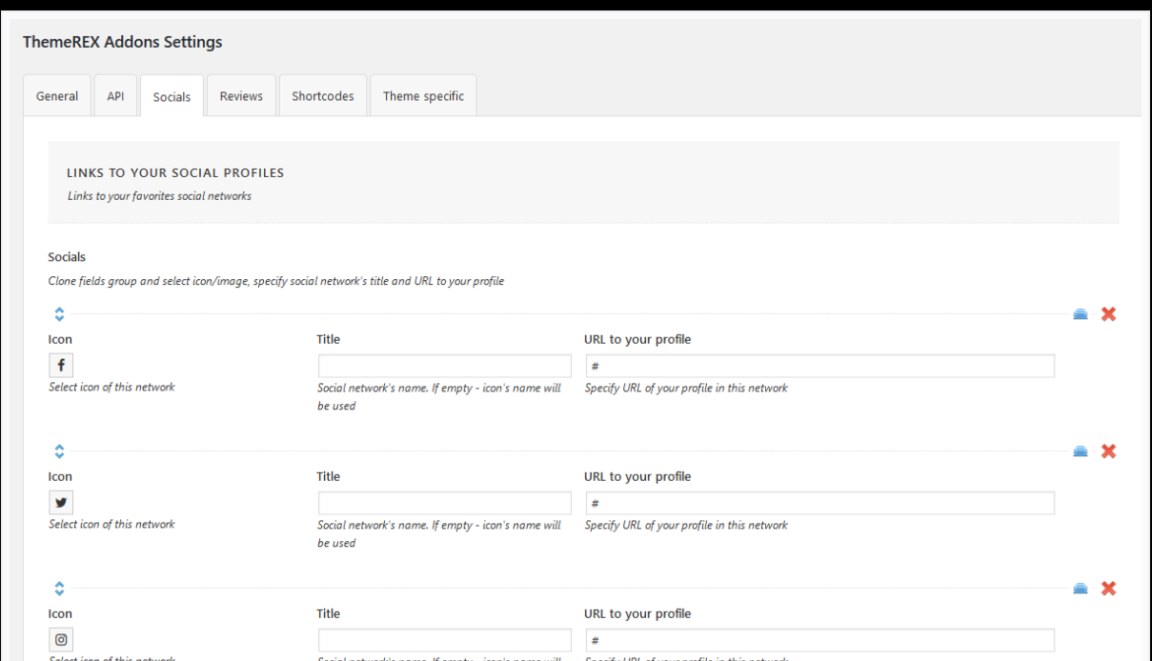1152x661 pixels.
Task: Click the Instagram profile URL field
Action: point(819,640)
